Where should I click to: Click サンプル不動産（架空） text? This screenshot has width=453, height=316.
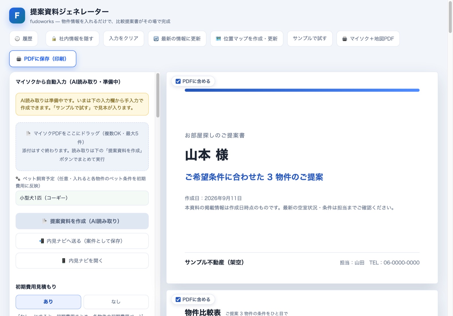pos(214,262)
